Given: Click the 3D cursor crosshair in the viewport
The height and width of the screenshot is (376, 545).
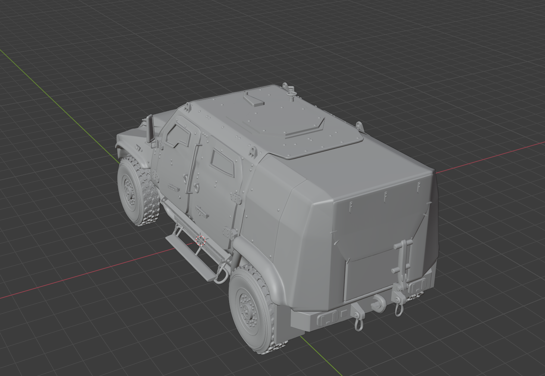Looking at the screenshot, I should [201, 241].
